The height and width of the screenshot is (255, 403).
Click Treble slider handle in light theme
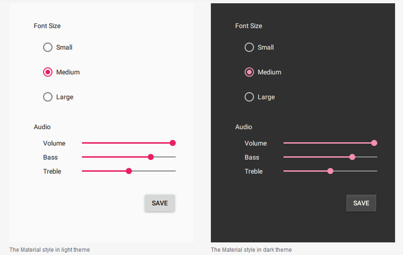[x=129, y=171]
